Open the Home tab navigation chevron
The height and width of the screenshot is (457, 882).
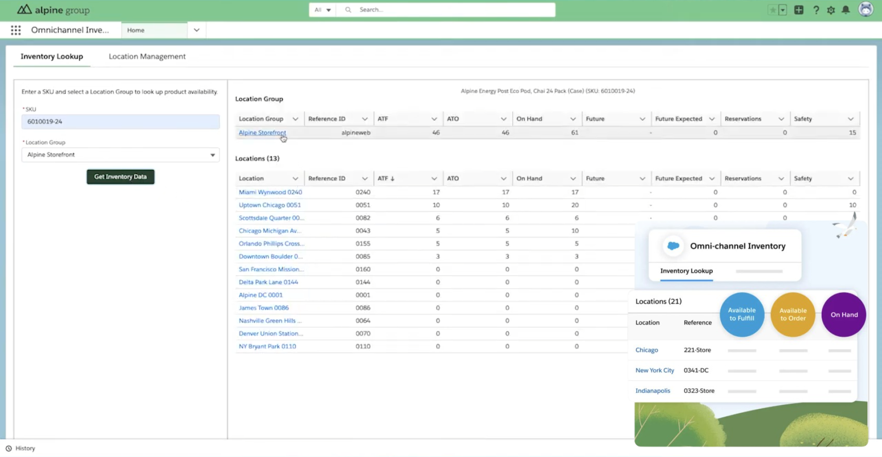(197, 30)
